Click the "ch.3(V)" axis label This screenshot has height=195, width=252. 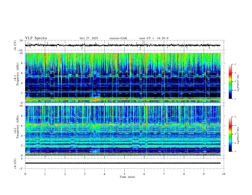tap(15, 164)
